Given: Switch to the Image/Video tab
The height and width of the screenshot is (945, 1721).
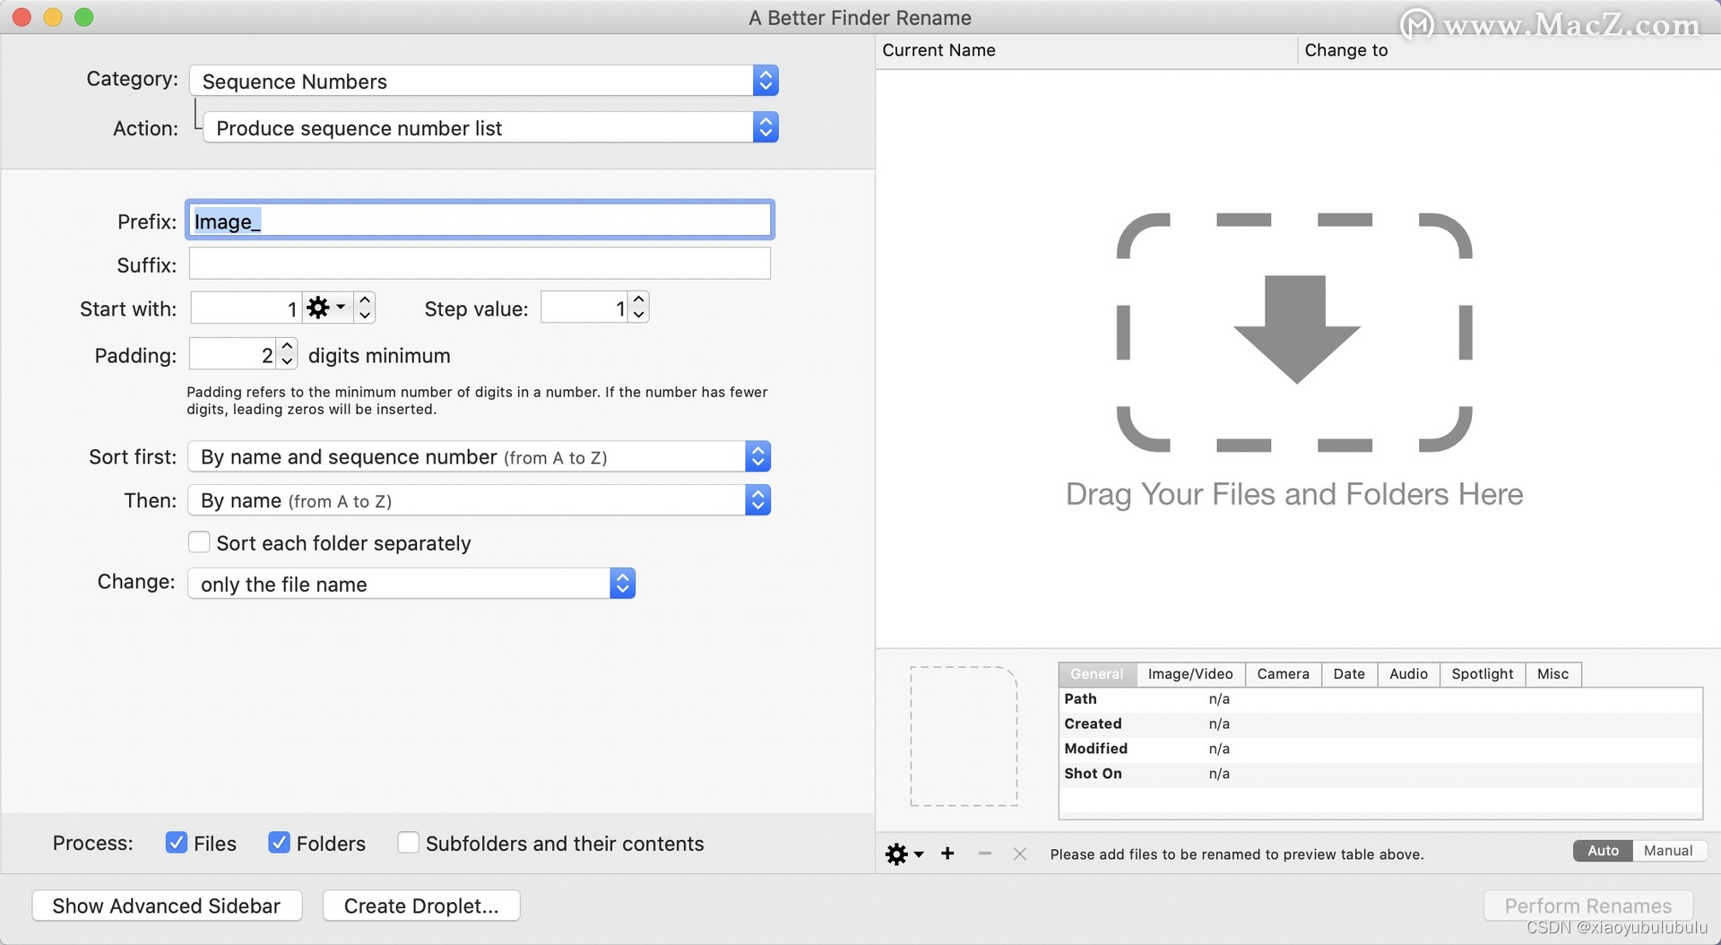Looking at the screenshot, I should click(x=1190, y=674).
